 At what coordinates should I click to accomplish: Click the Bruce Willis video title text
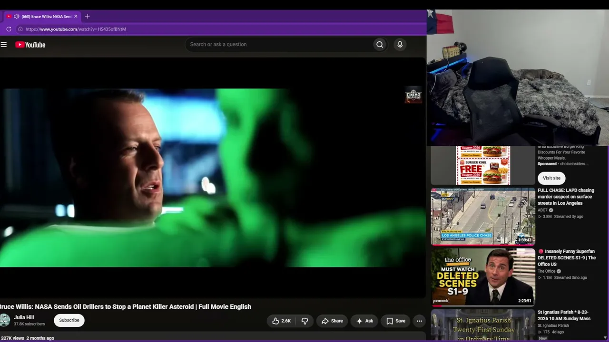126,307
